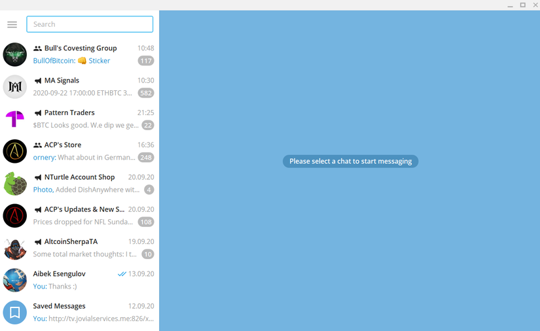Click megaphone icon beside Pattern Traders
This screenshot has width=540, height=331.
38,113
